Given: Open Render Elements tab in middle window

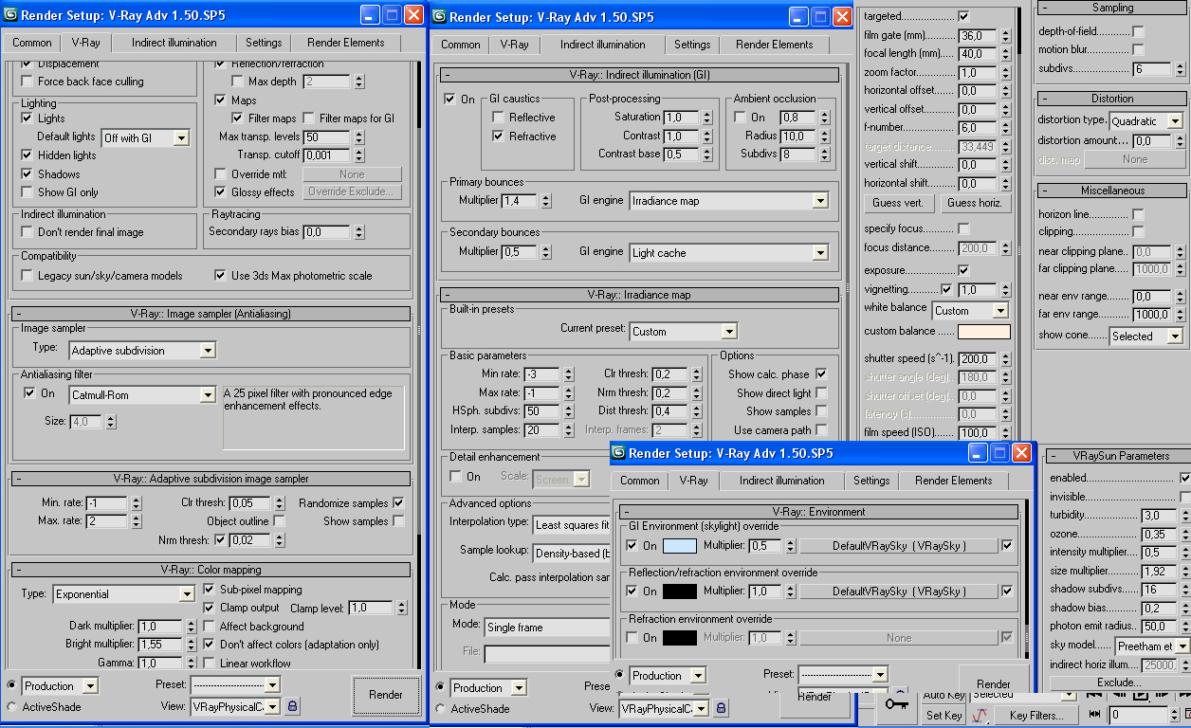Looking at the screenshot, I should [775, 45].
